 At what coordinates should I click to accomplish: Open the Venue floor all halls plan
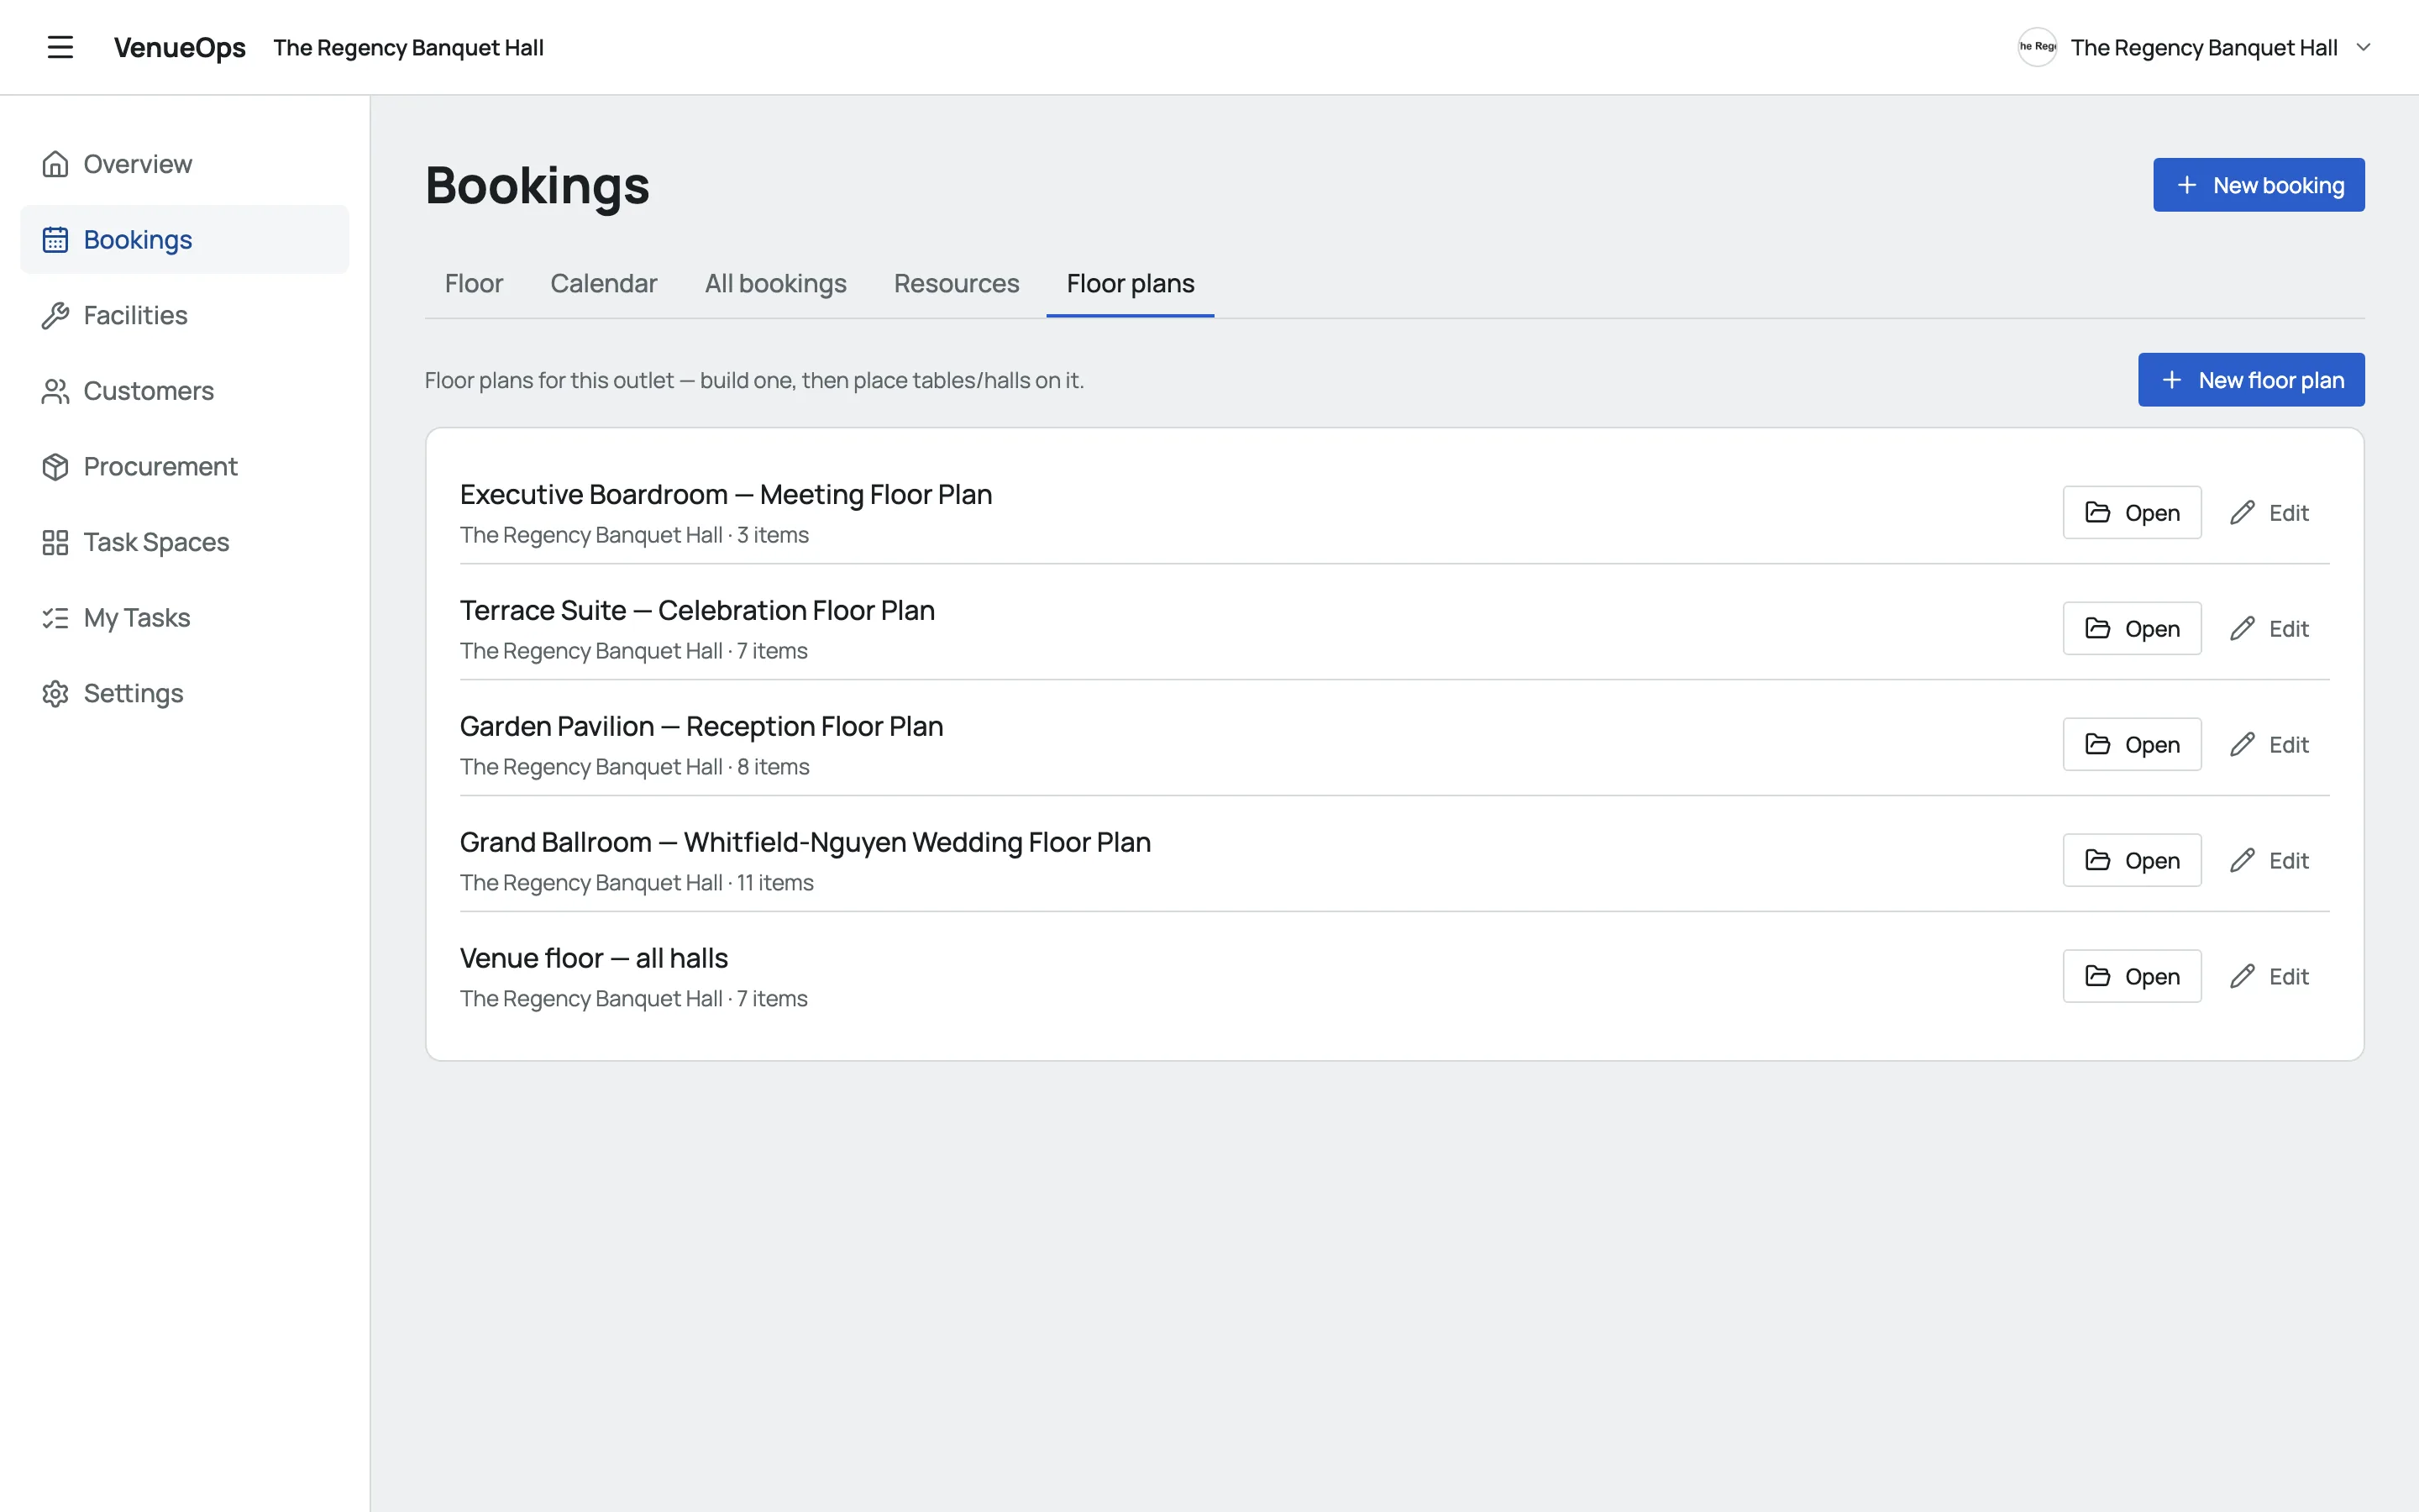click(2132, 977)
